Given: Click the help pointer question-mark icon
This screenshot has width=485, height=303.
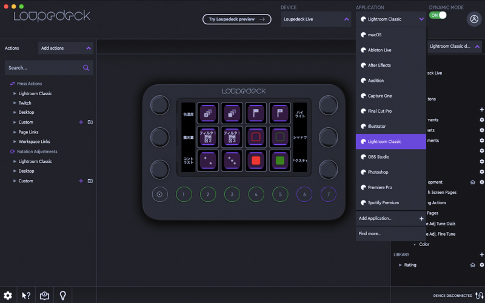Looking at the screenshot, I should 26,296.
